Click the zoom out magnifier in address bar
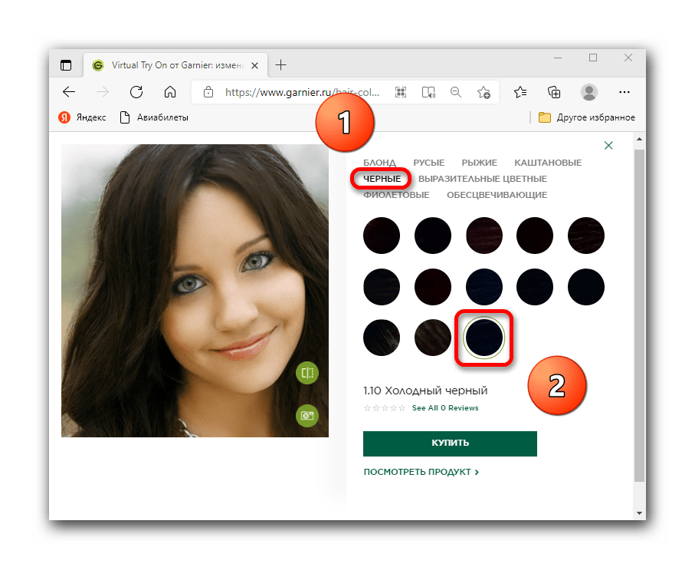 (456, 92)
